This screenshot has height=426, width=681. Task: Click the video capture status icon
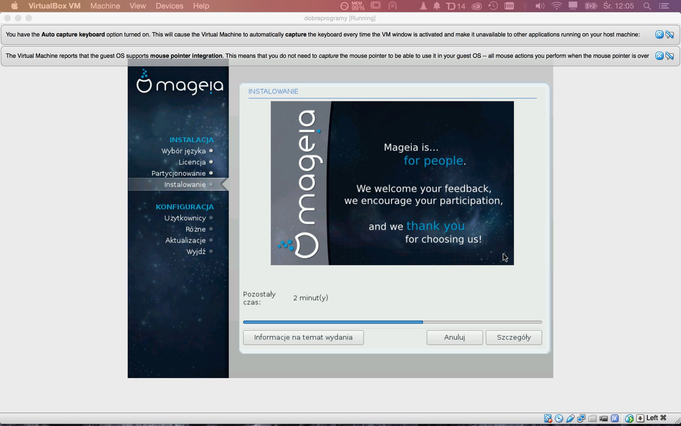click(603, 418)
